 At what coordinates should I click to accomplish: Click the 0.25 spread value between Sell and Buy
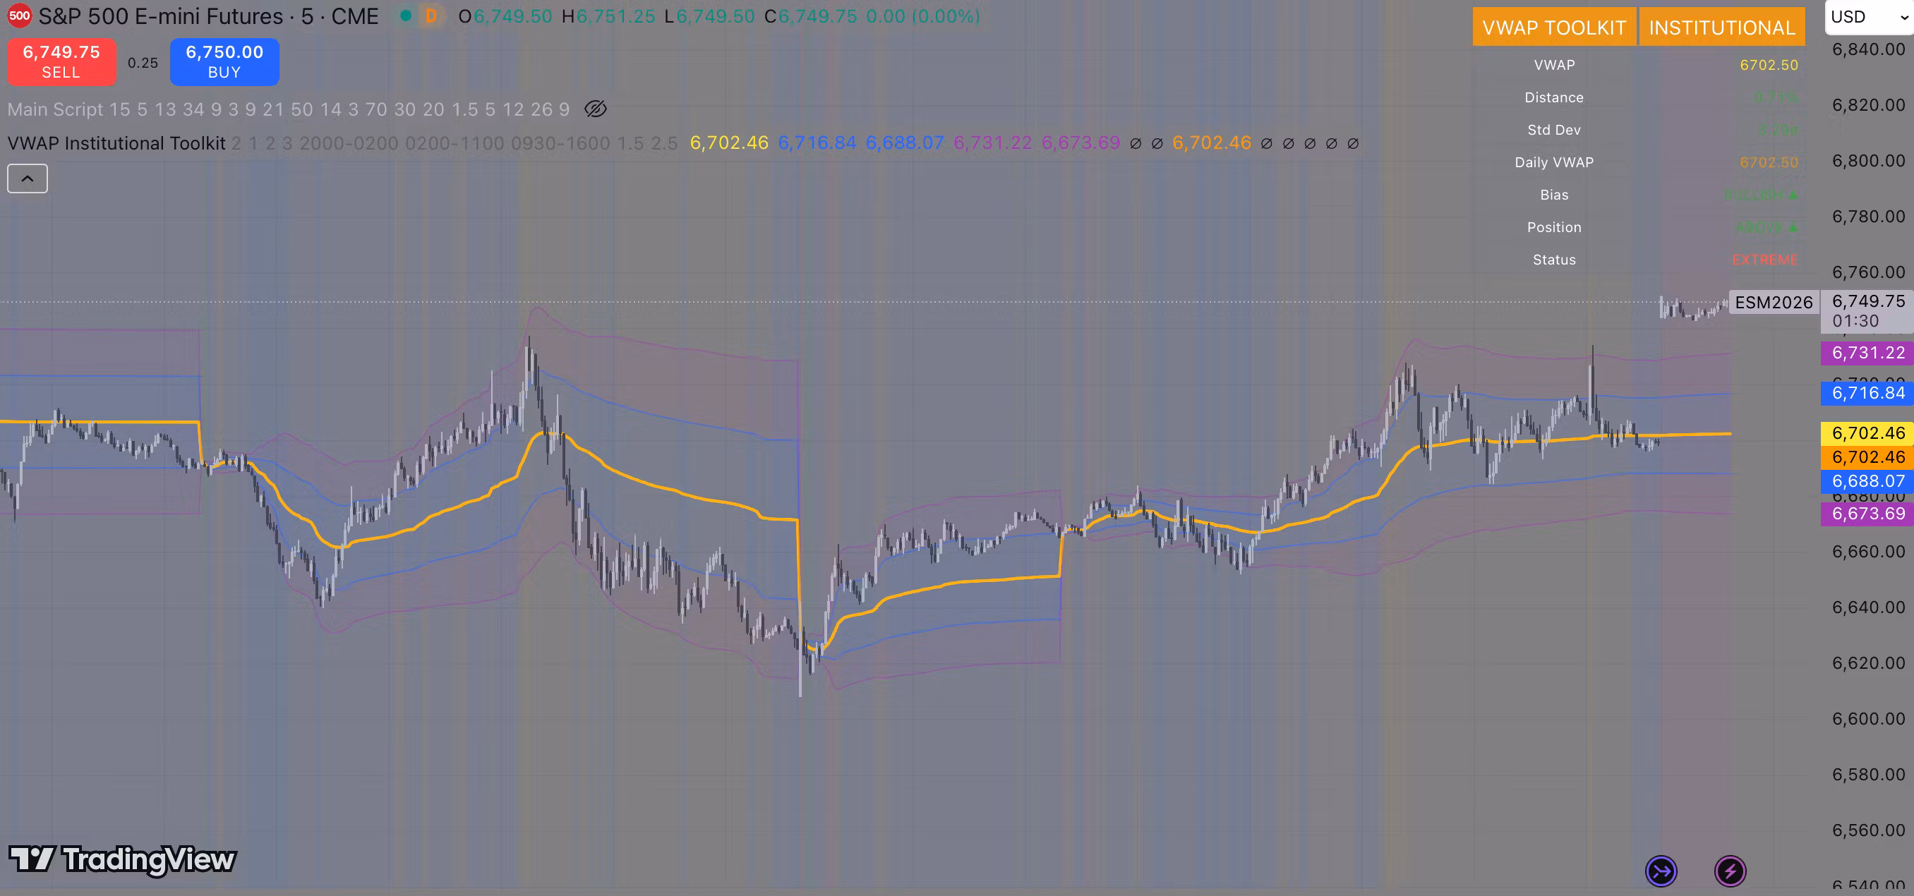coord(143,63)
